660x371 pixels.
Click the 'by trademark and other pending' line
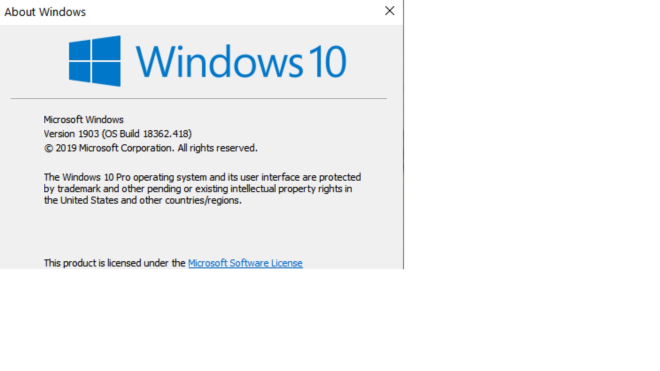point(198,189)
